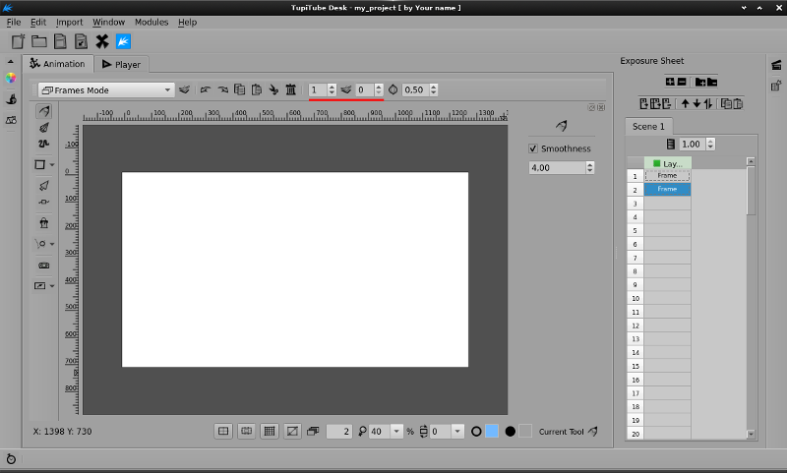Switch to the Player tab
This screenshot has height=473, width=787.
tap(121, 64)
